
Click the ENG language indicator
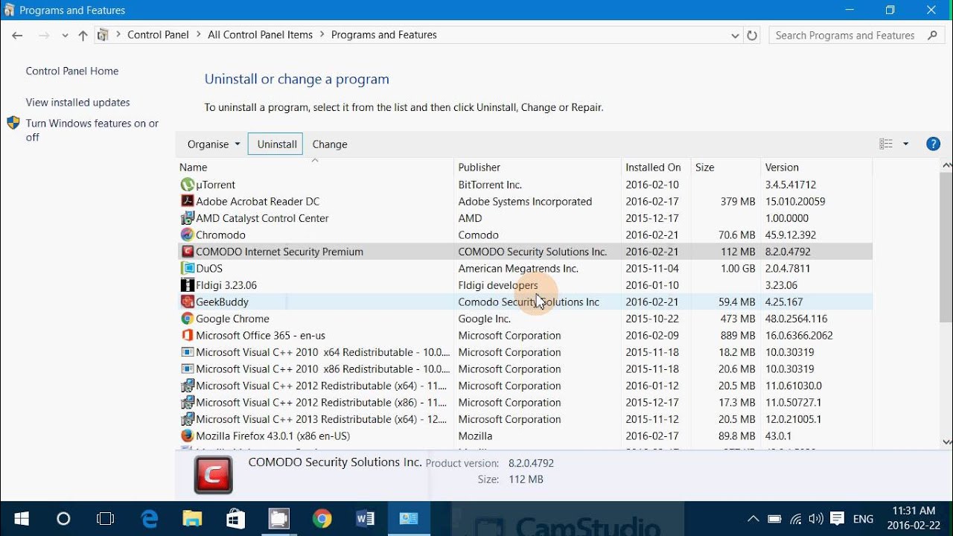863,519
